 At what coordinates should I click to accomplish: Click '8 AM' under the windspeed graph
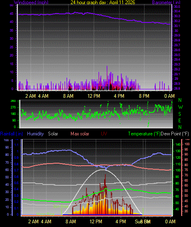(x=68, y=96)
